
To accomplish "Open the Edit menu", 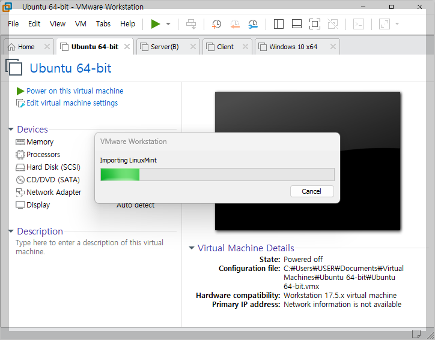I will 34,24.
